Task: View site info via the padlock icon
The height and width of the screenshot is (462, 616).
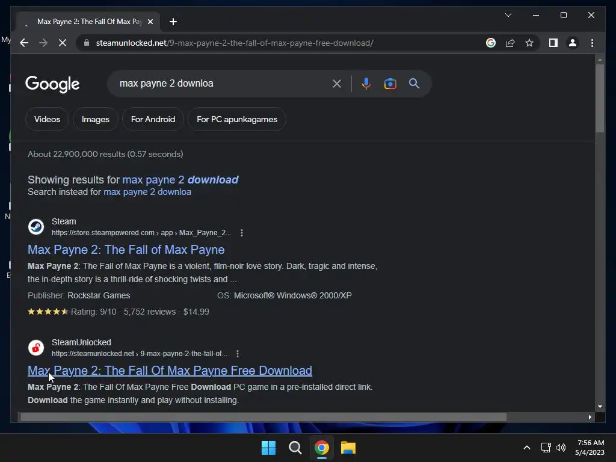Action: coord(87,43)
